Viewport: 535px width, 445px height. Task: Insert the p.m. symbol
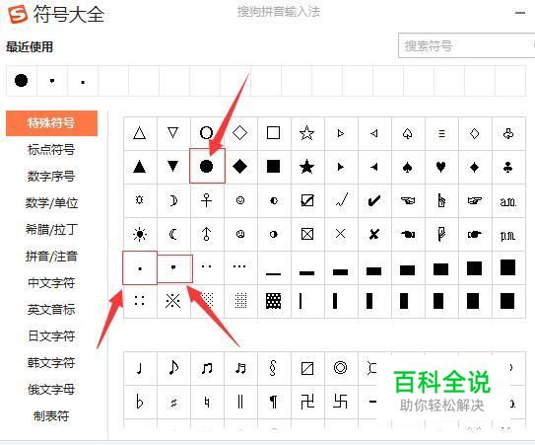[508, 234]
